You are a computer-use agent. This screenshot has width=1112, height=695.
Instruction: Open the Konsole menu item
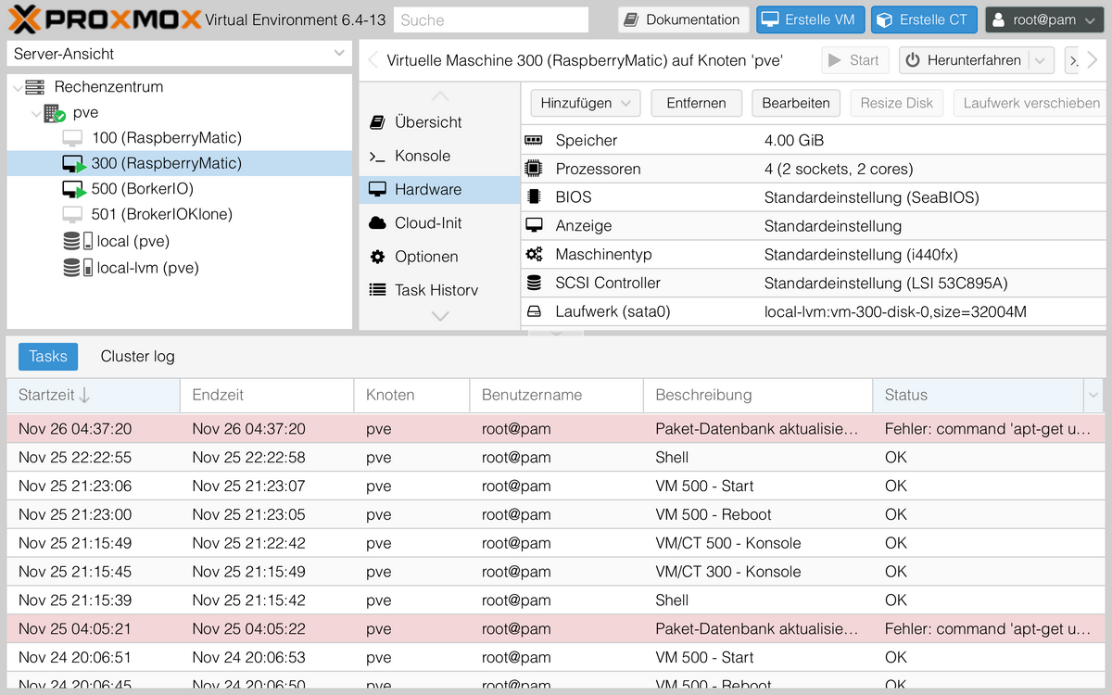439,157
